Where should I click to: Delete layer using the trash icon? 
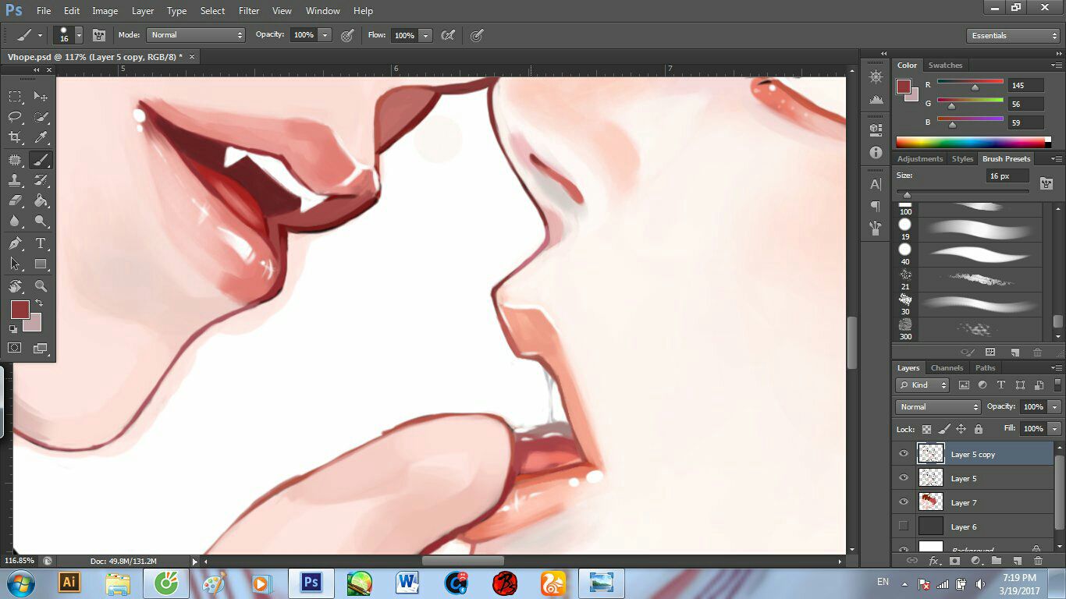click(1038, 561)
